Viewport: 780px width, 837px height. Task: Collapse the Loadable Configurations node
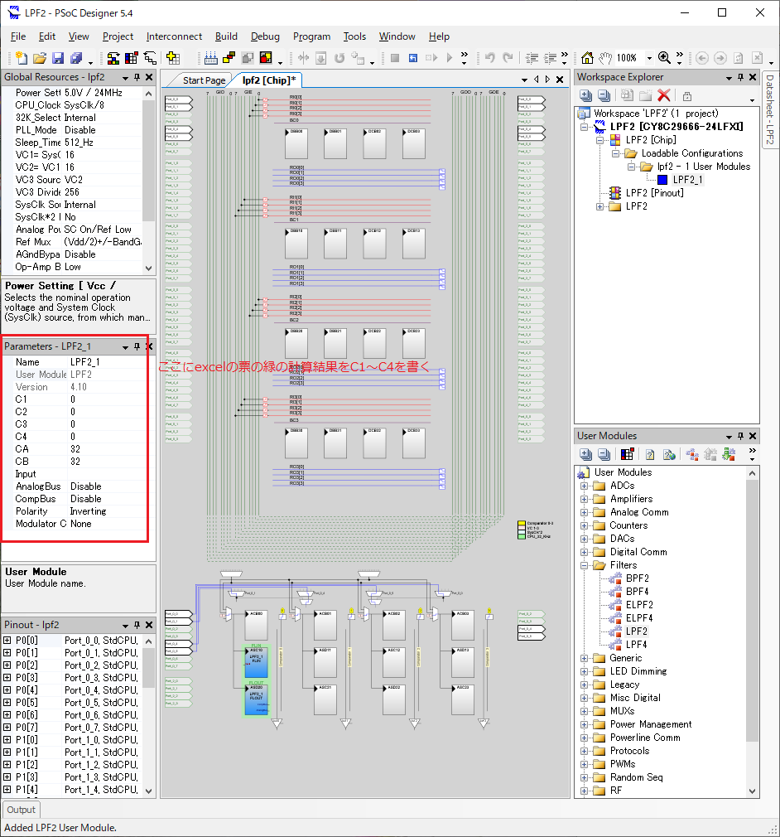click(x=616, y=153)
